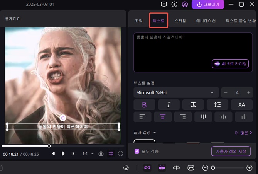Decrease font size with minus button
258x174 pixels.
tap(226, 92)
